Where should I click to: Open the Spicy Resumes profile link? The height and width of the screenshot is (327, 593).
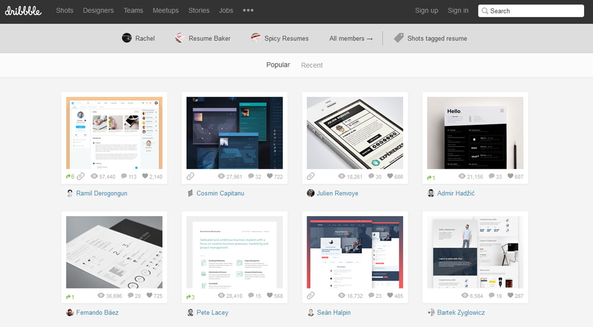pos(286,38)
